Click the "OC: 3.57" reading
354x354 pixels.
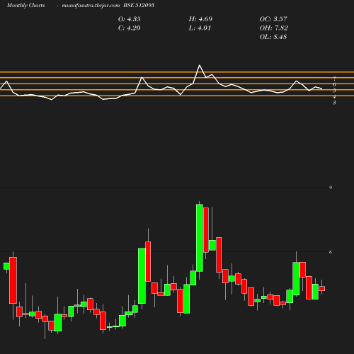tap(273, 19)
